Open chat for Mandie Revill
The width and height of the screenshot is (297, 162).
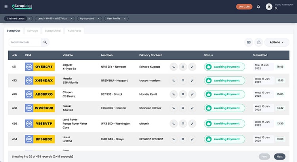(x=183, y=94)
